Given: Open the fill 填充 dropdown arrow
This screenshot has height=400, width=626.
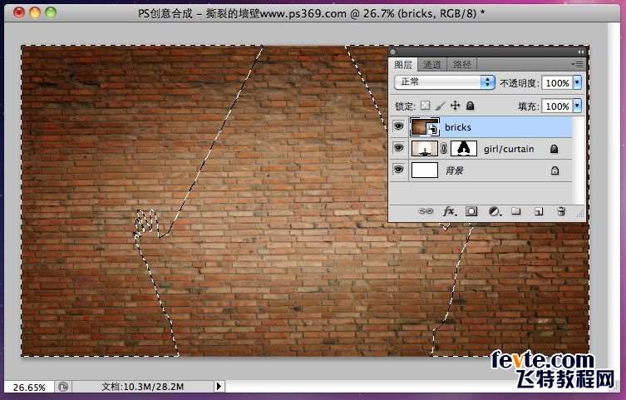Looking at the screenshot, I should coord(577,106).
